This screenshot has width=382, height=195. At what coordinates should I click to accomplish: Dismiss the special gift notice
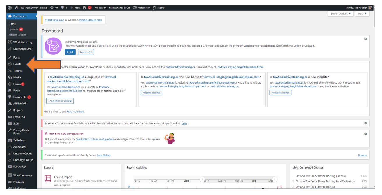point(365,39)
